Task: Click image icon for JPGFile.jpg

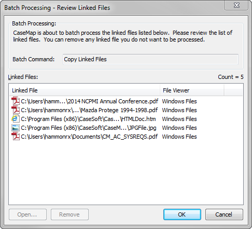Action: 16,128
